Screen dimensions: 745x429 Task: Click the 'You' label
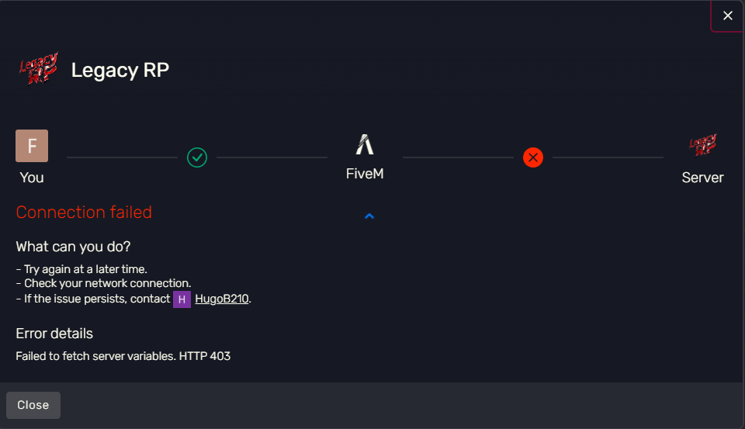pos(32,178)
